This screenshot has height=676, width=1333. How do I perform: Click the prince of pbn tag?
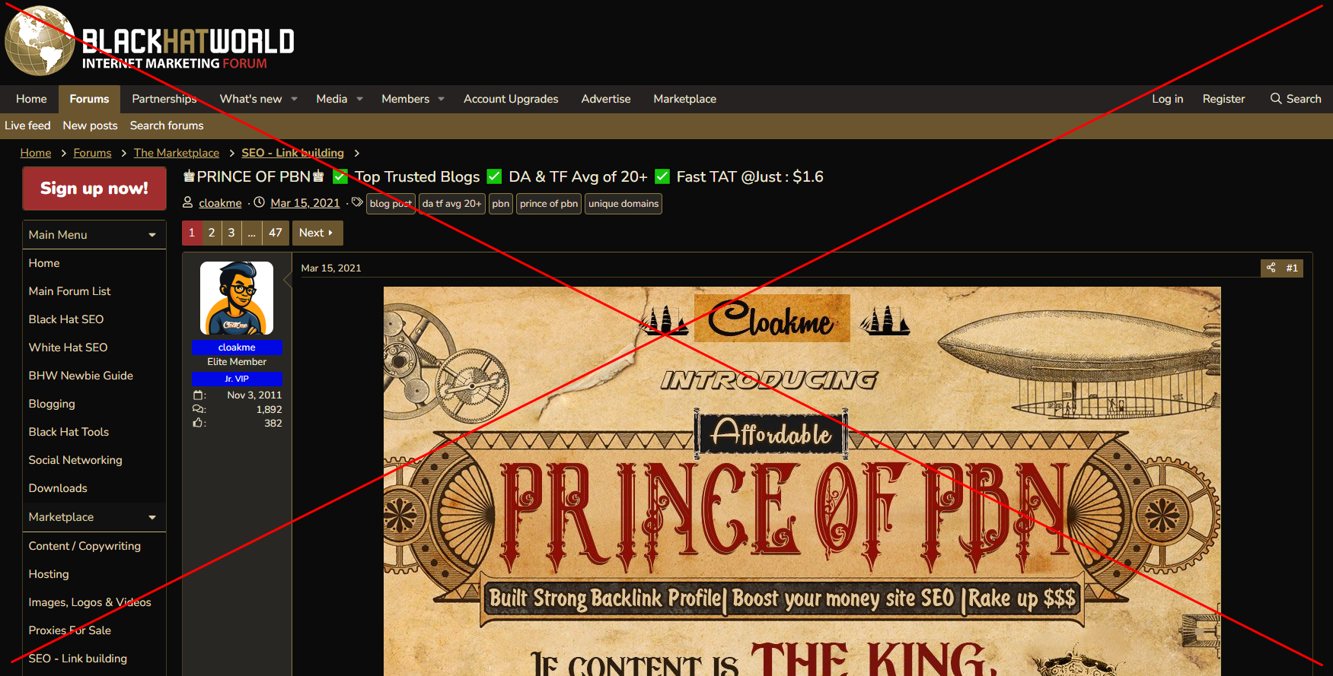[549, 204]
